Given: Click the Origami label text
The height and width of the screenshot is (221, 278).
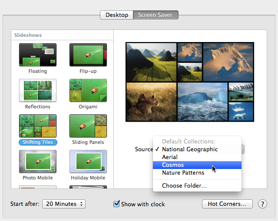Looking at the screenshot, I should pyautogui.click(x=88, y=107).
